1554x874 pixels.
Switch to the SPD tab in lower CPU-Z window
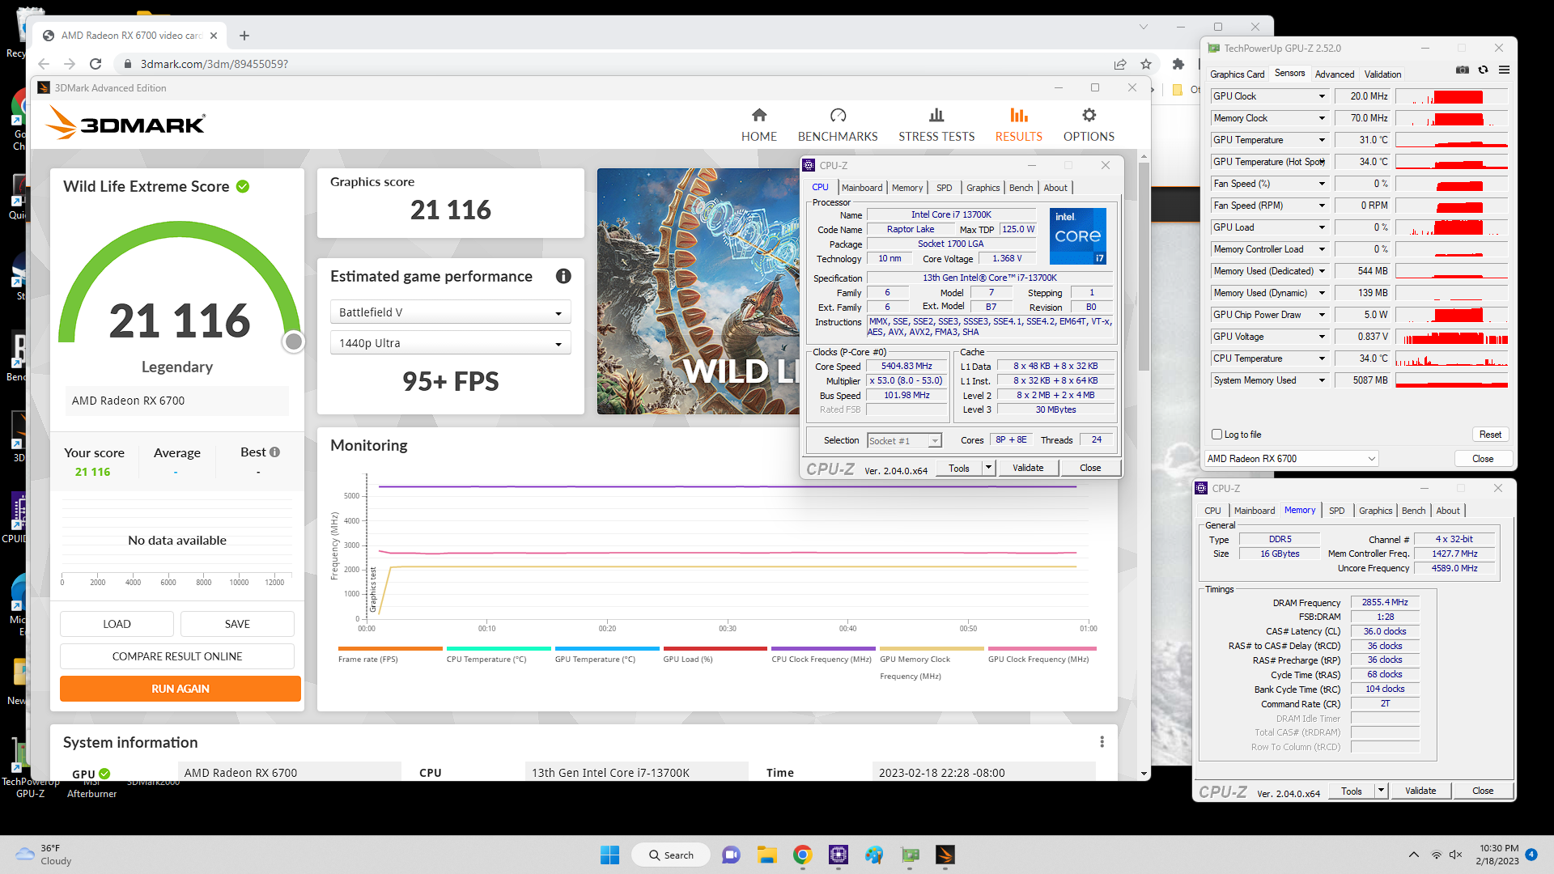(1336, 511)
